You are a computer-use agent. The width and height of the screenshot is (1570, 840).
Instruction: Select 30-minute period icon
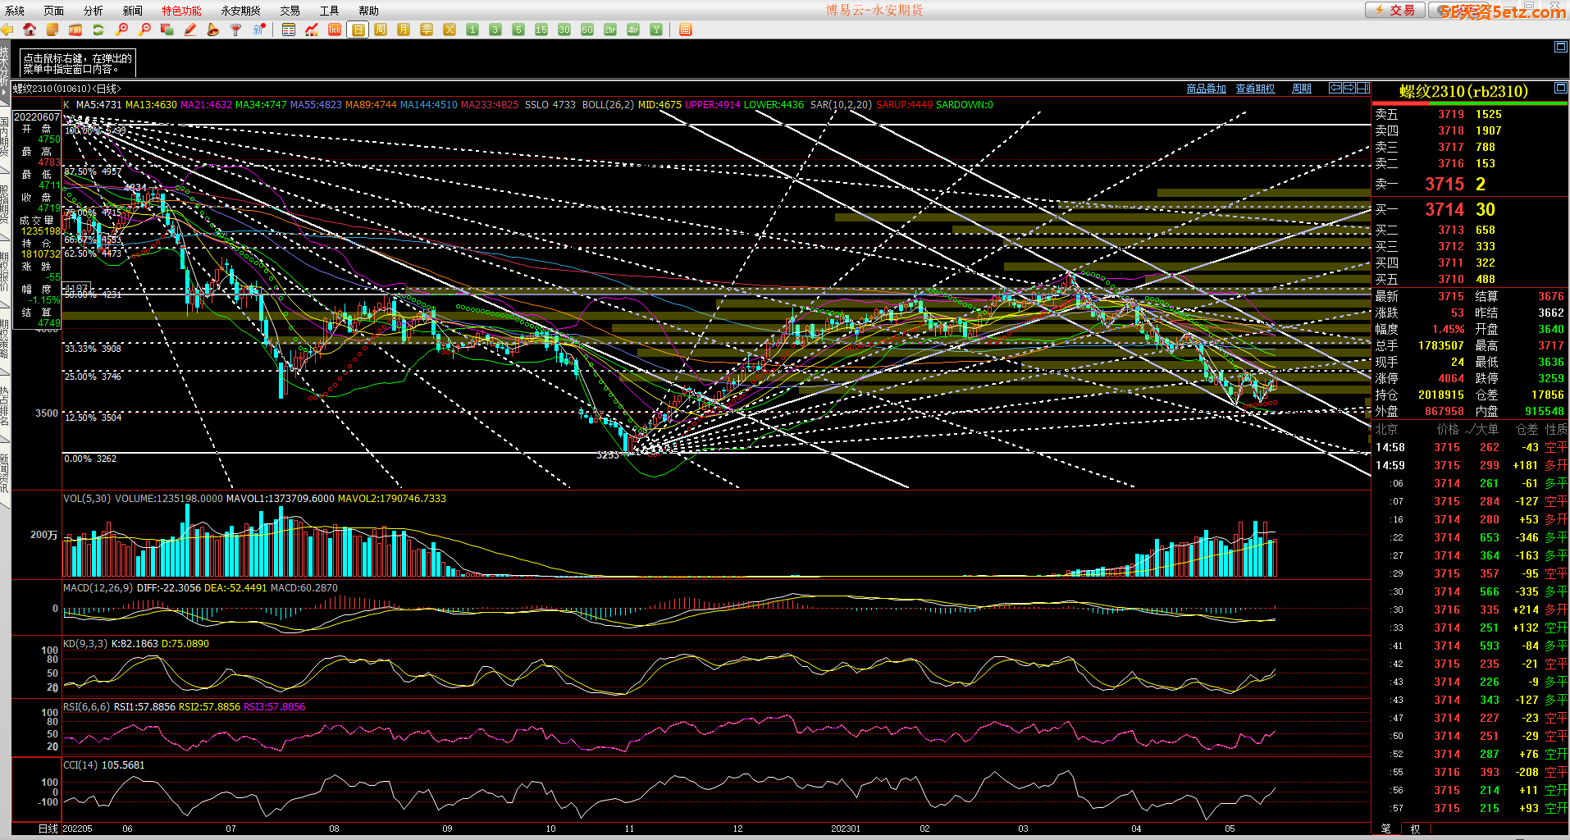point(564,30)
